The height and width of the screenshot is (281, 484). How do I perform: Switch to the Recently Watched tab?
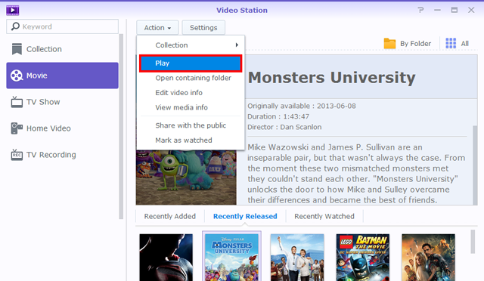pyautogui.click(x=324, y=216)
